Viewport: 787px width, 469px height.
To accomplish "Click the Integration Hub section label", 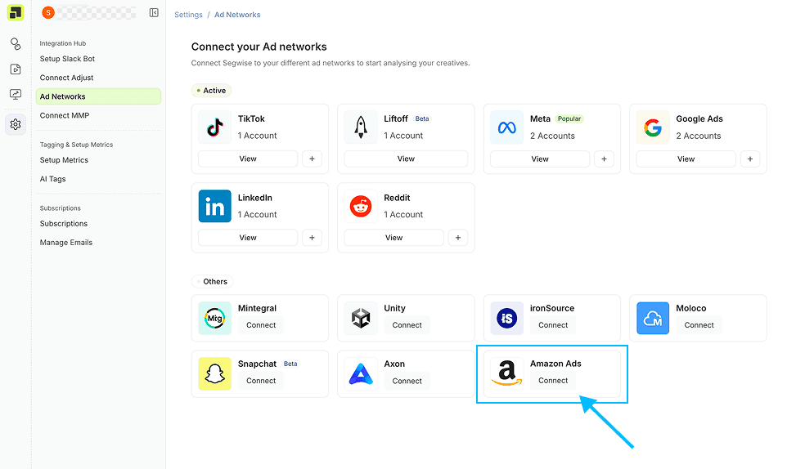I will coord(63,43).
